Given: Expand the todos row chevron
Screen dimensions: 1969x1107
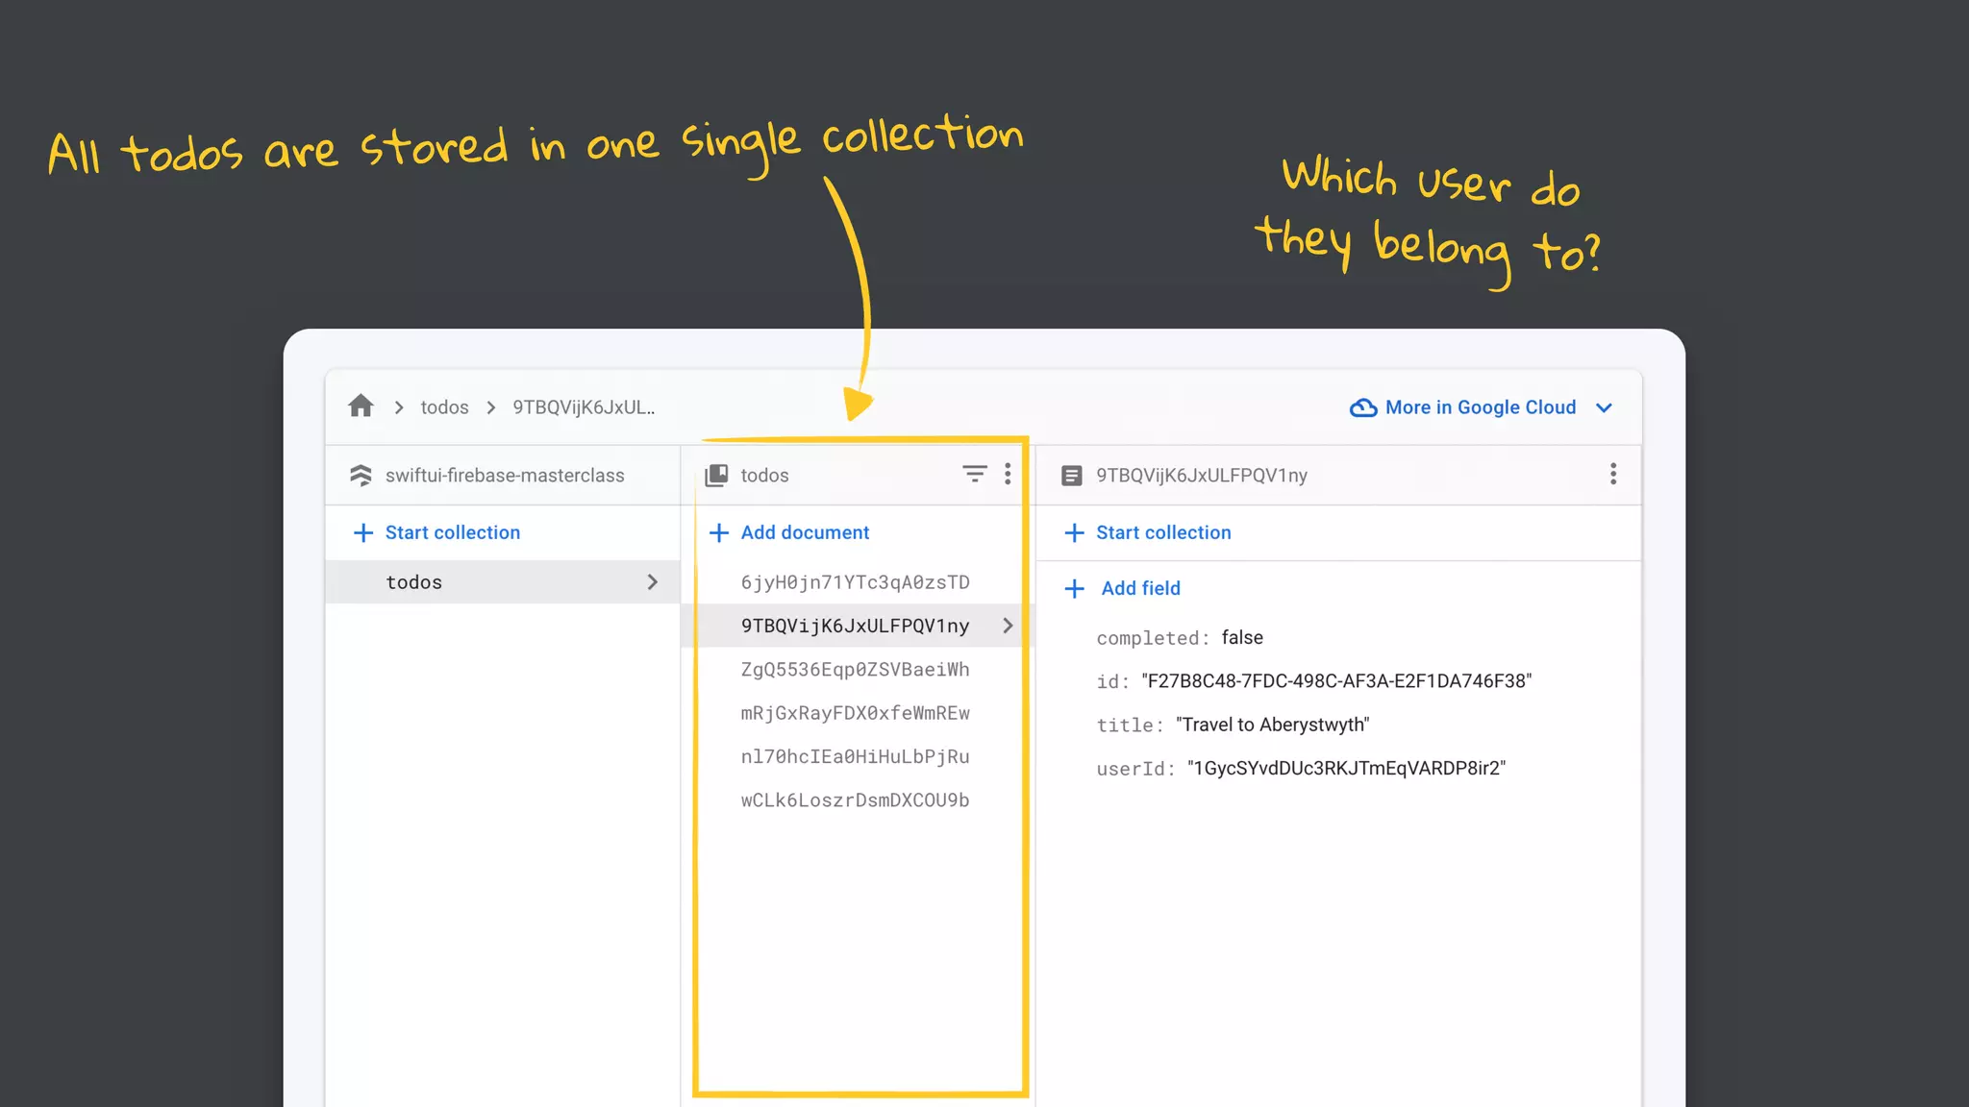Looking at the screenshot, I should [653, 581].
